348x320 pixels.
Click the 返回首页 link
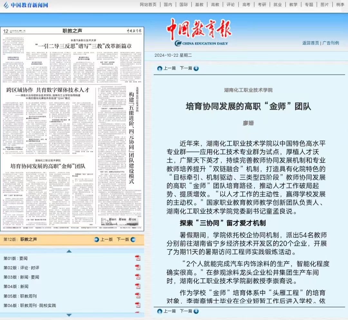(x=311, y=43)
